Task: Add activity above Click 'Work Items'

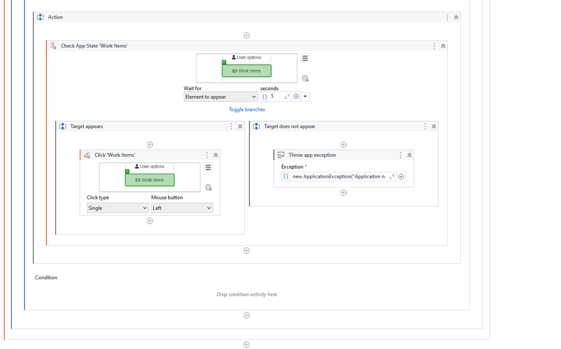Action: click(x=149, y=145)
